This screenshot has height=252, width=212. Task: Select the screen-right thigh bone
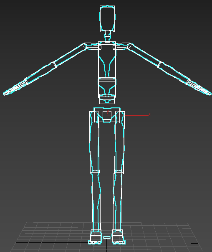tap(119, 142)
